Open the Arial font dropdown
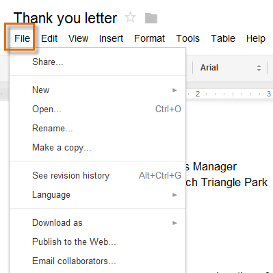Screen dimensions: 273x273 (x=230, y=68)
